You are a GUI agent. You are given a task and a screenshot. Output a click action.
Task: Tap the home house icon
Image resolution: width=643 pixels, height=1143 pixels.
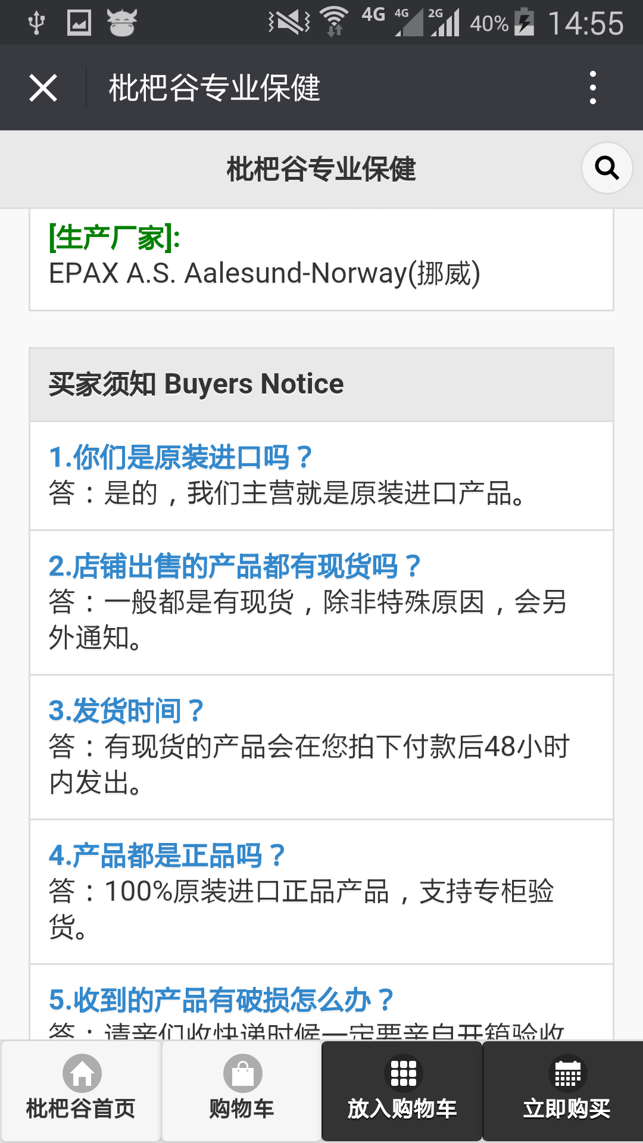(82, 1073)
